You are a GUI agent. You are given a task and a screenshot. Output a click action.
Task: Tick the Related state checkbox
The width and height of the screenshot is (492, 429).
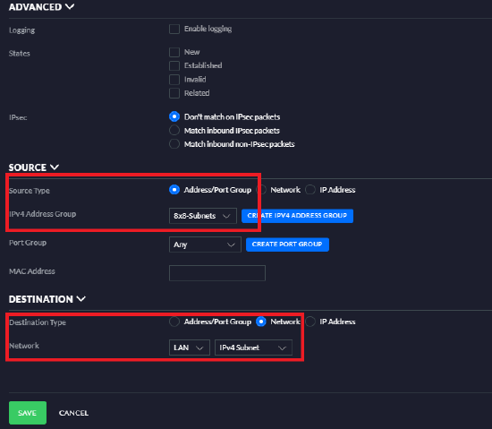pyautogui.click(x=174, y=93)
